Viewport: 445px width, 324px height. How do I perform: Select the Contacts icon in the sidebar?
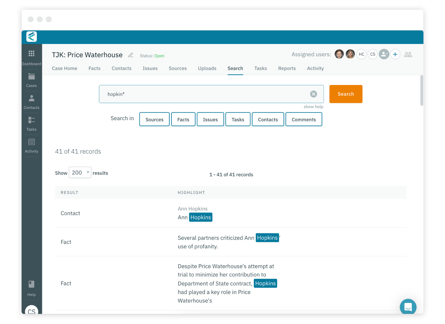tap(31, 101)
